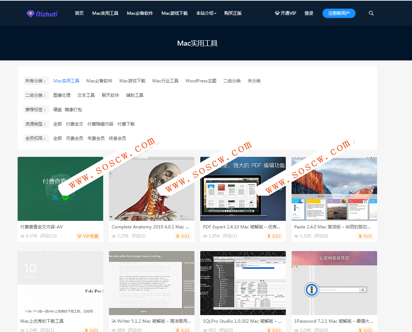Open the Paste mountain wallpaper thumbnail
Image resolution: width=412 pixels, height=332 pixels.
(x=334, y=189)
